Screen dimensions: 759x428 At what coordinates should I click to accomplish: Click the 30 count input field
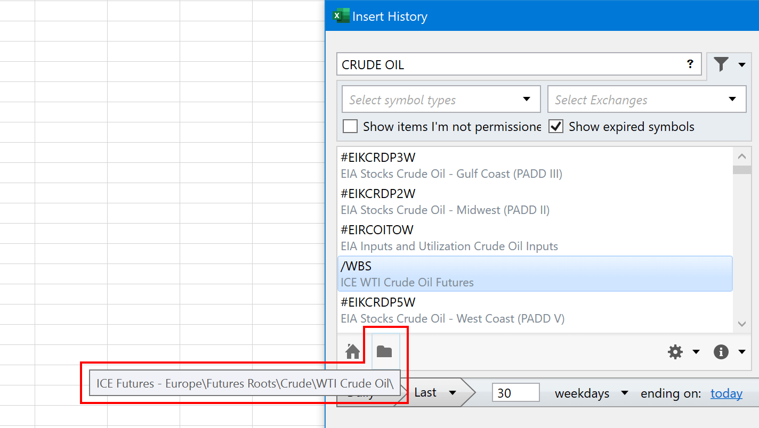click(516, 393)
